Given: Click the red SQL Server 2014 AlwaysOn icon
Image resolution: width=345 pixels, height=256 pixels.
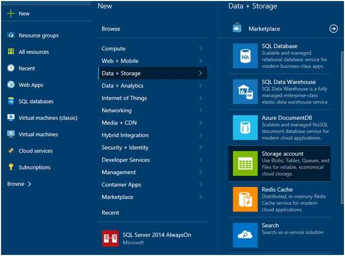Looking at the screenshot, I should tap(110, 239).
